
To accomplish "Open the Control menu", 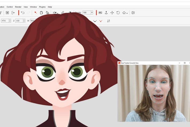I will tap(10, 7).
